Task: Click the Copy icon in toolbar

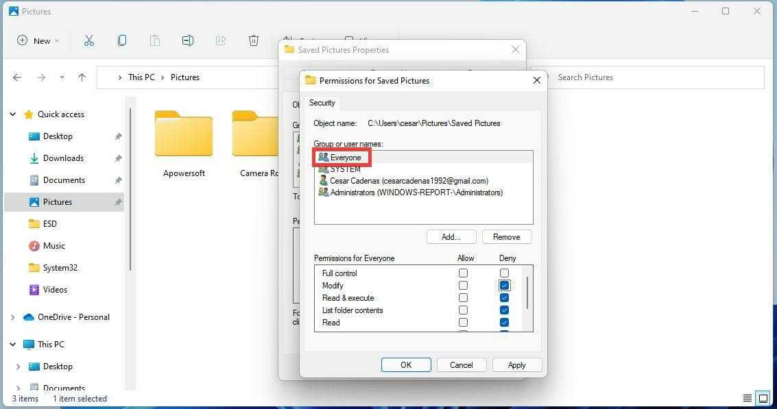Action: click(122, 40)
